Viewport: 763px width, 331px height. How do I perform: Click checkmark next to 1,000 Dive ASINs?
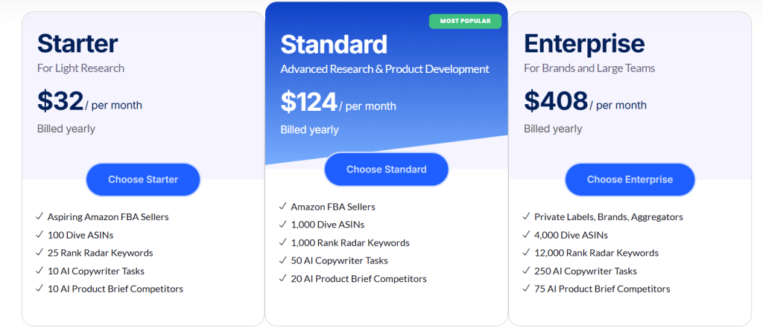point(283,224)
